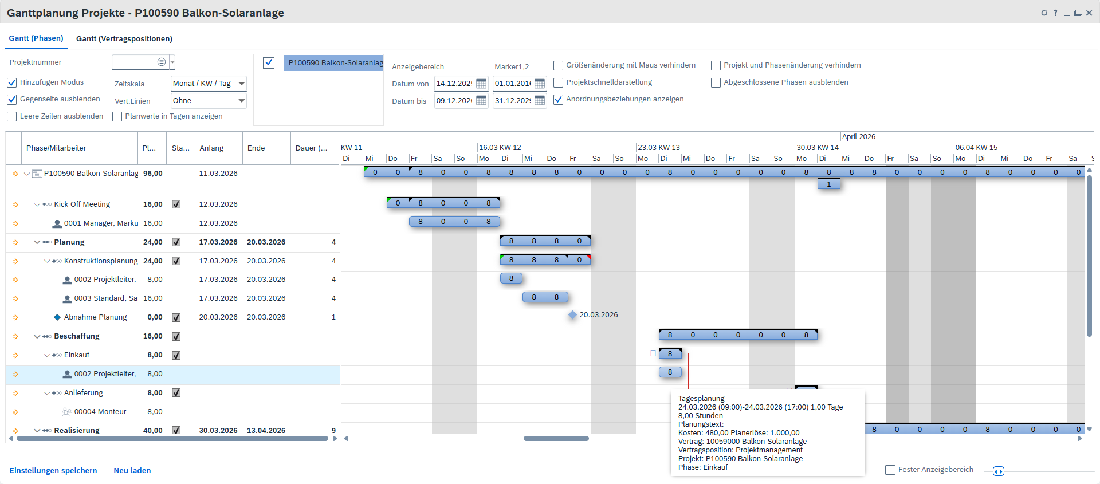The height and width of the screenshot is (484, 1100).
Task: Enable Planwerte in Tagen anzeigen
Action: 117,116
